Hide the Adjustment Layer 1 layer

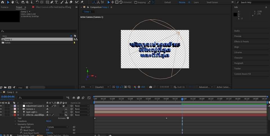[1, 106]
